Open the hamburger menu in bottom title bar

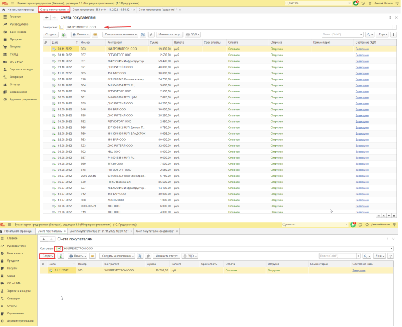(9, 224)
